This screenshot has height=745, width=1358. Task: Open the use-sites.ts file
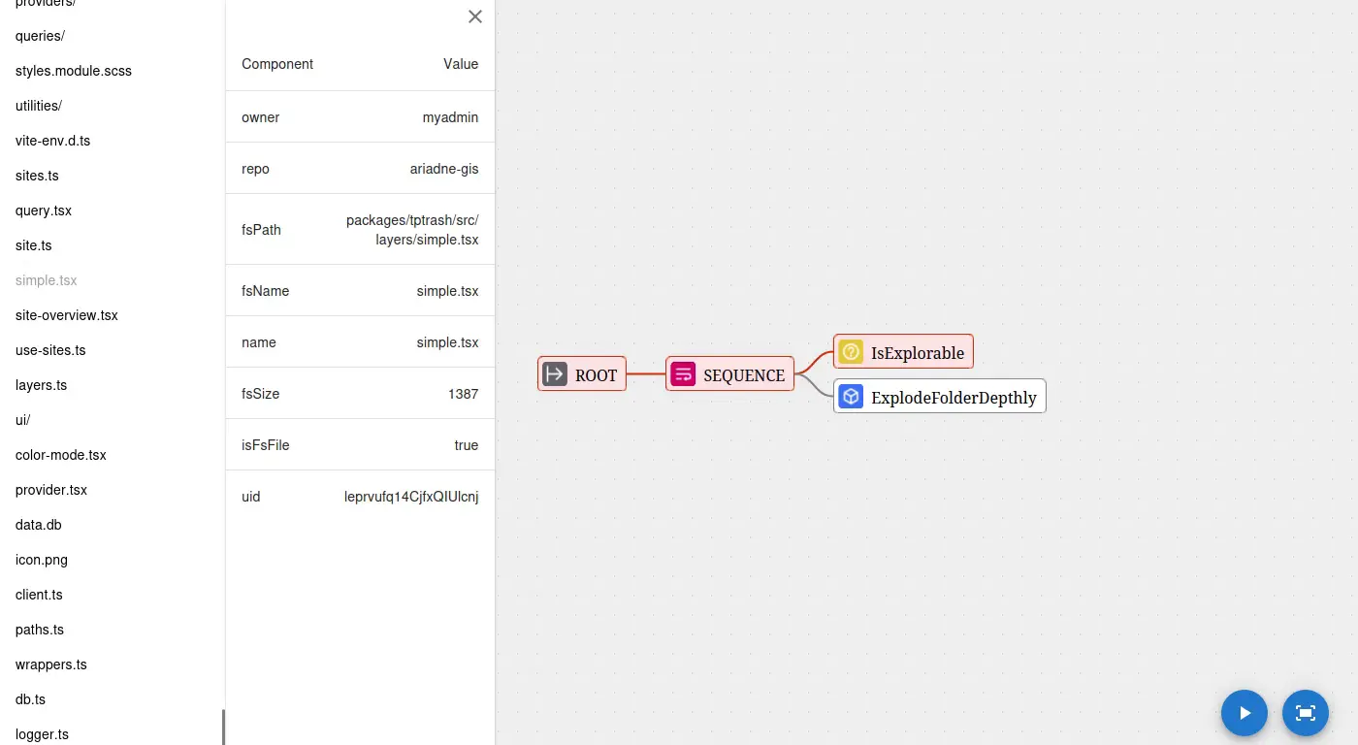(50, 350)
